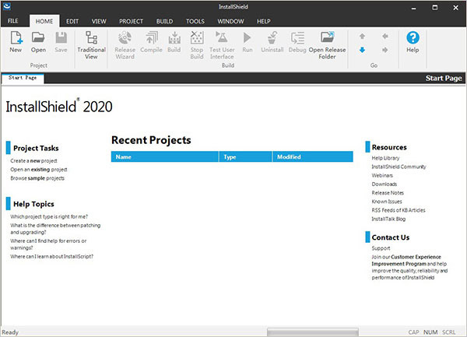Open Help from the ribbon icon
The width and height of the screenshot is (467, 337).
(x=413, y=40)
